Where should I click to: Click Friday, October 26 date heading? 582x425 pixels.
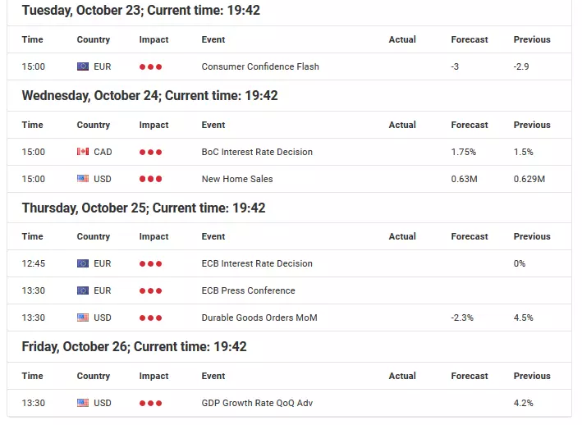pos(134,347)
